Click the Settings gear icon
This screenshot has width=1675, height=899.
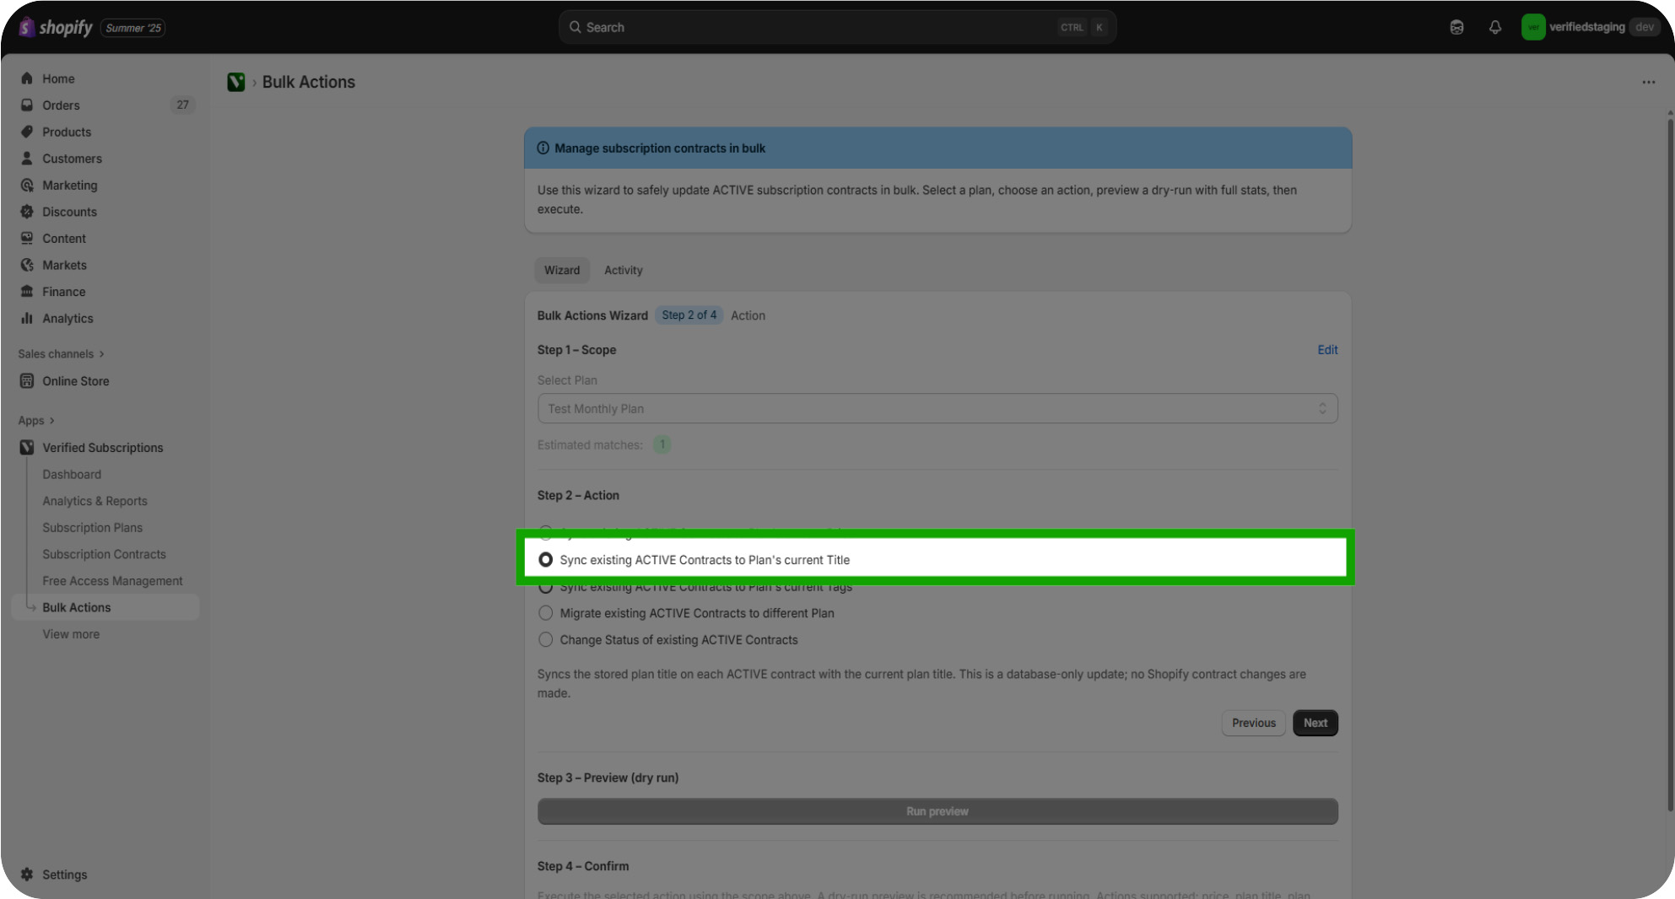pyautogui.click(x=27, y=875)
